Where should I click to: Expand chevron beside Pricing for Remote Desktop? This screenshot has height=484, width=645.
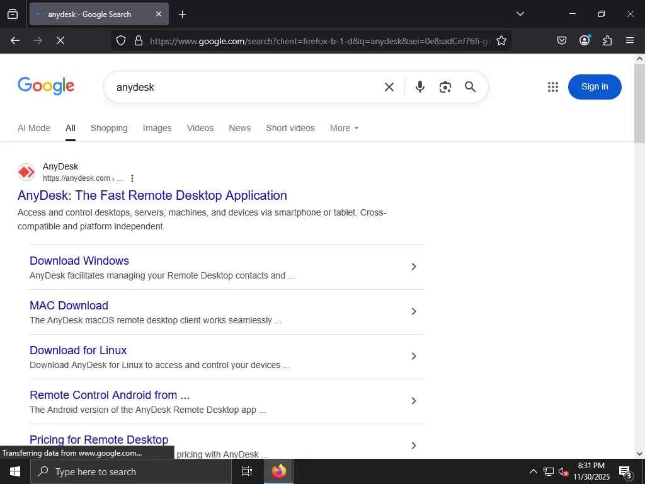414,446
